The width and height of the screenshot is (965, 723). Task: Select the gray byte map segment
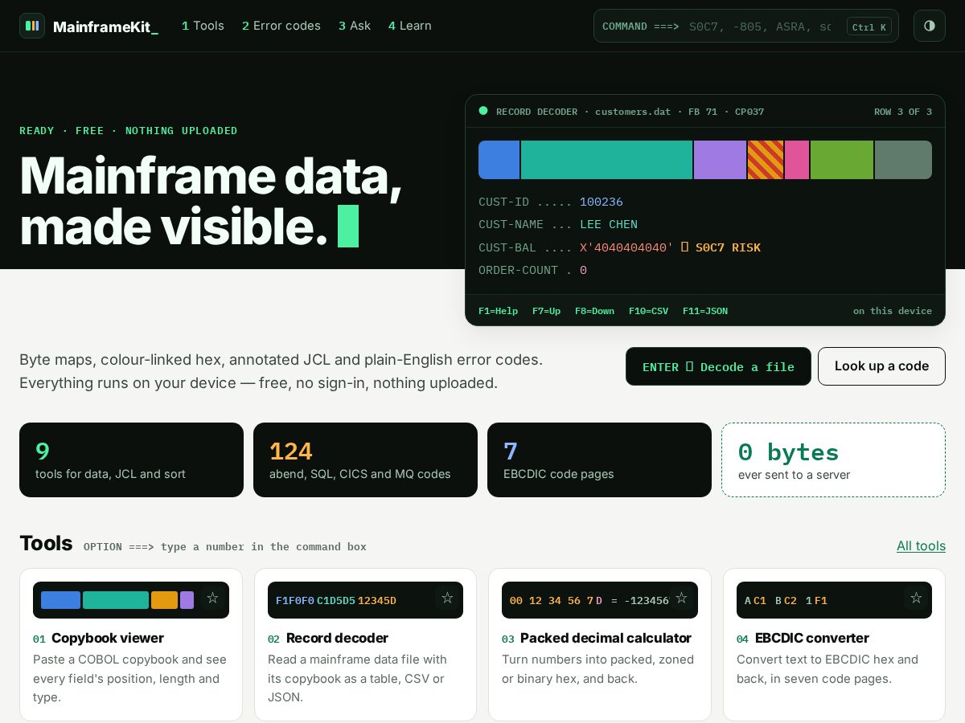[903, 160]
